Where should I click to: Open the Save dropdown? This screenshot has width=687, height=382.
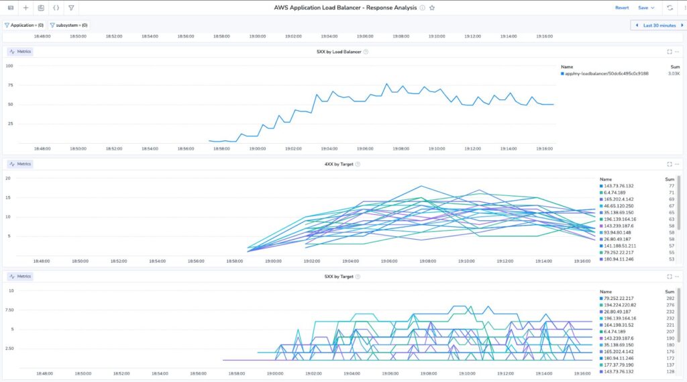(x=646, y=8)
